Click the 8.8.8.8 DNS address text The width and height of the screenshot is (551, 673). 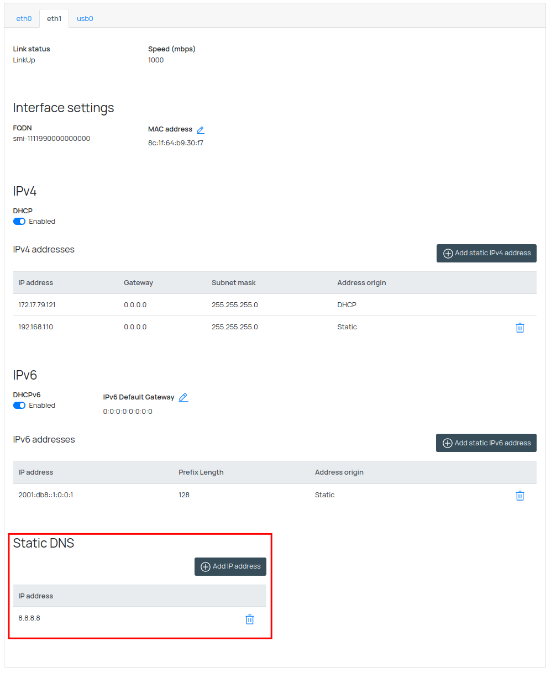29,618
